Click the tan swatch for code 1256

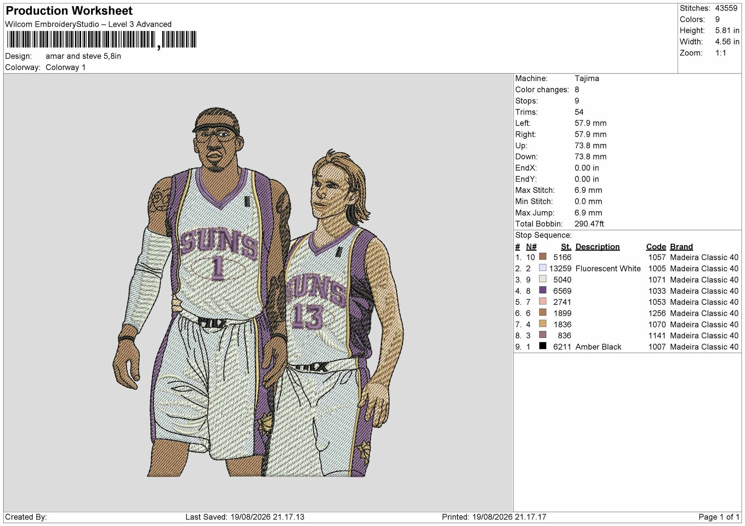click(x=542, y=313)
